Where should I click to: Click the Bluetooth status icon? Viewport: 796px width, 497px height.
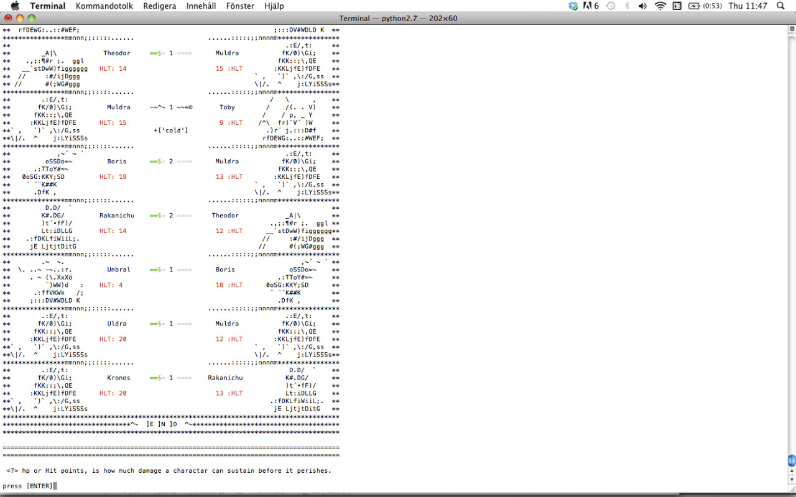(x=627, y=6)
